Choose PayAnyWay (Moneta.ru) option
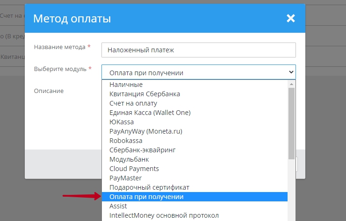The width and height of the screenshot is (346, 221). [x=145, y=131]
